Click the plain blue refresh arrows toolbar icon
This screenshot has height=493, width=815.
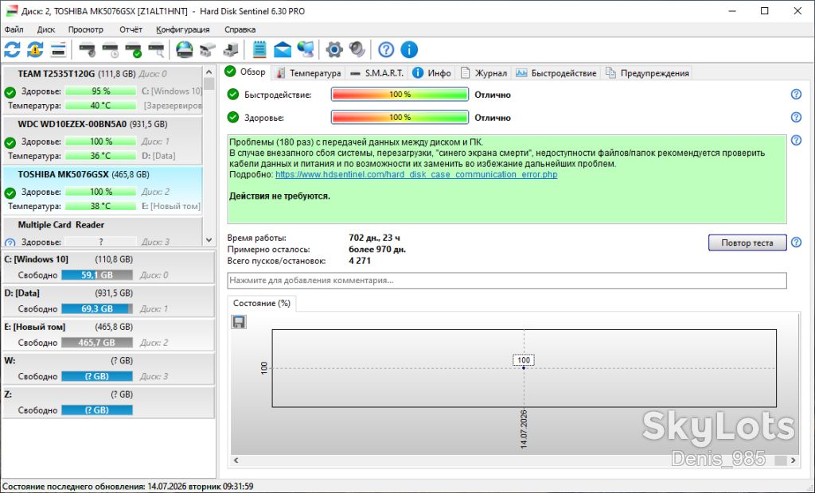pos(12,50)
